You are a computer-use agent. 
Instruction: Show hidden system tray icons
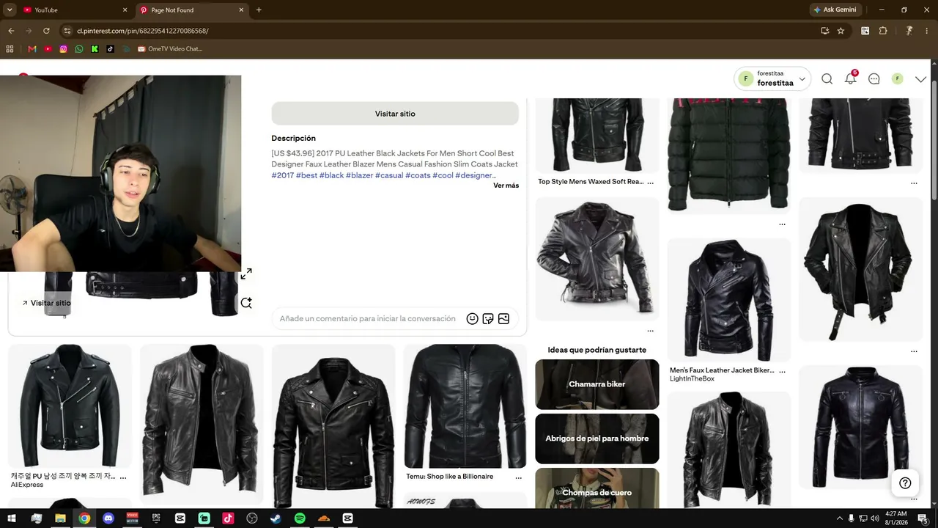tap(840, 518)
